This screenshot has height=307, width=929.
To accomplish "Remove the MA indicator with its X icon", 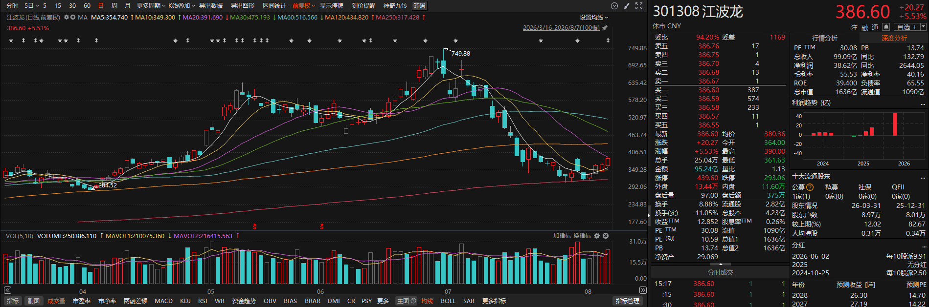I will tap(73, 17).
